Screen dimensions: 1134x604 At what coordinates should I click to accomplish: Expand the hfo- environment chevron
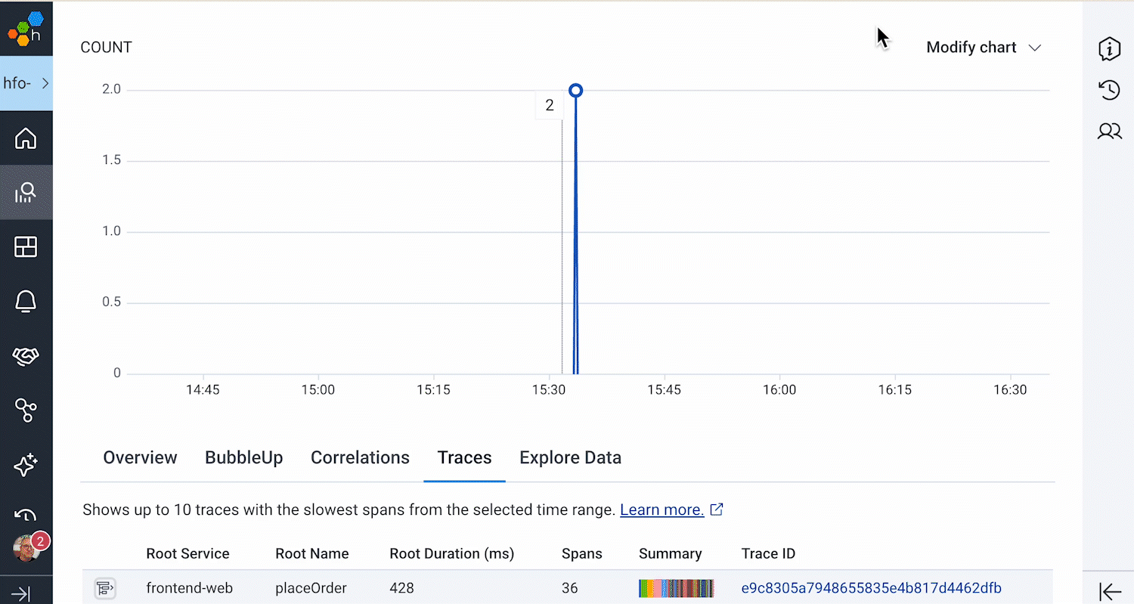[43, 82]
